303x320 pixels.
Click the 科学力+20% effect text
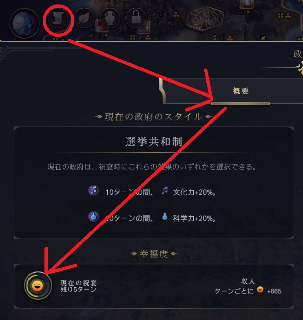[194, 218]
